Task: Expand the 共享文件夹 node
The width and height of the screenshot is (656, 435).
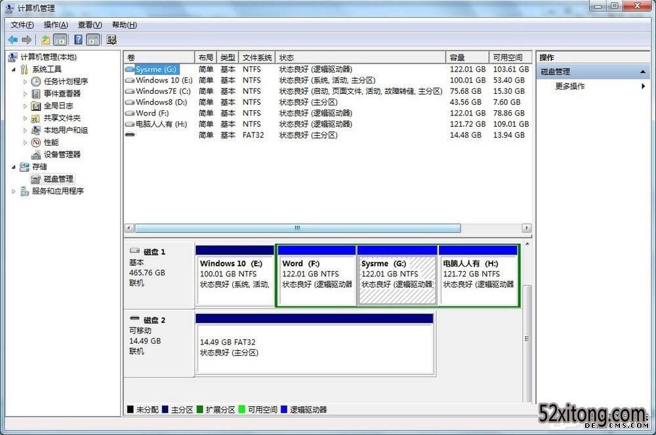Action: click(25, 118)
